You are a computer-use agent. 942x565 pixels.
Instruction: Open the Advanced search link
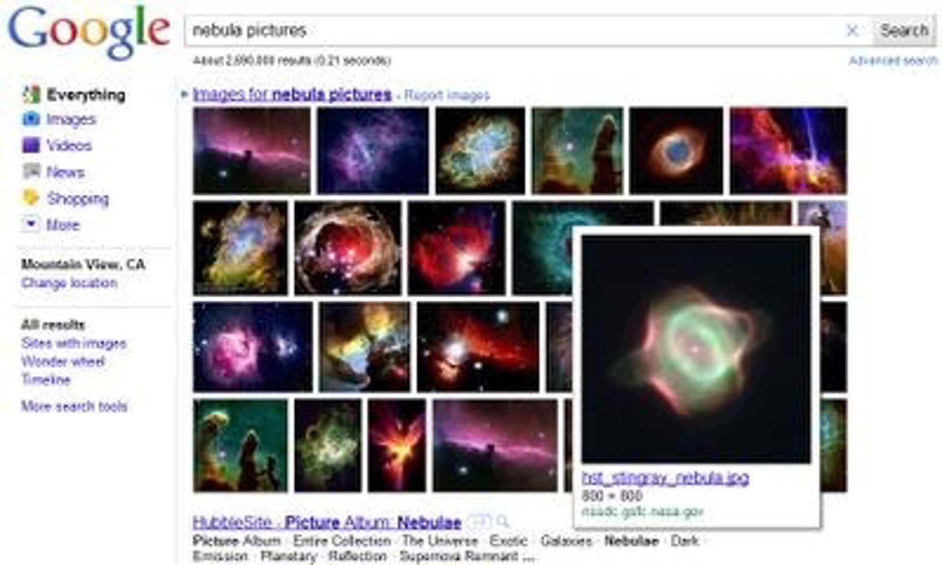point(893,61)
